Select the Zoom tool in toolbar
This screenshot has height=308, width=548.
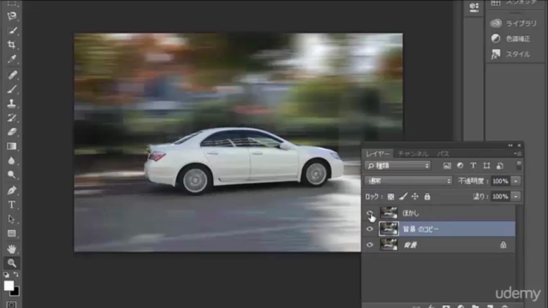[11, 263]
